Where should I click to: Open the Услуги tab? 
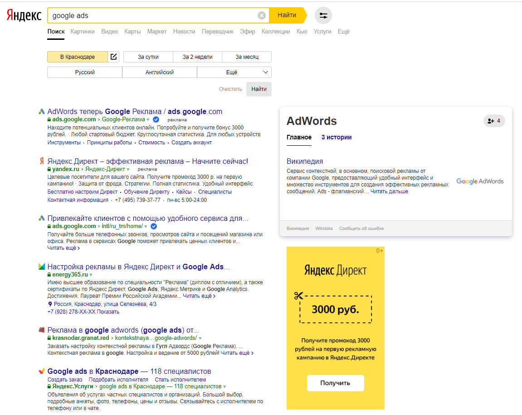(x=322, y=32)
